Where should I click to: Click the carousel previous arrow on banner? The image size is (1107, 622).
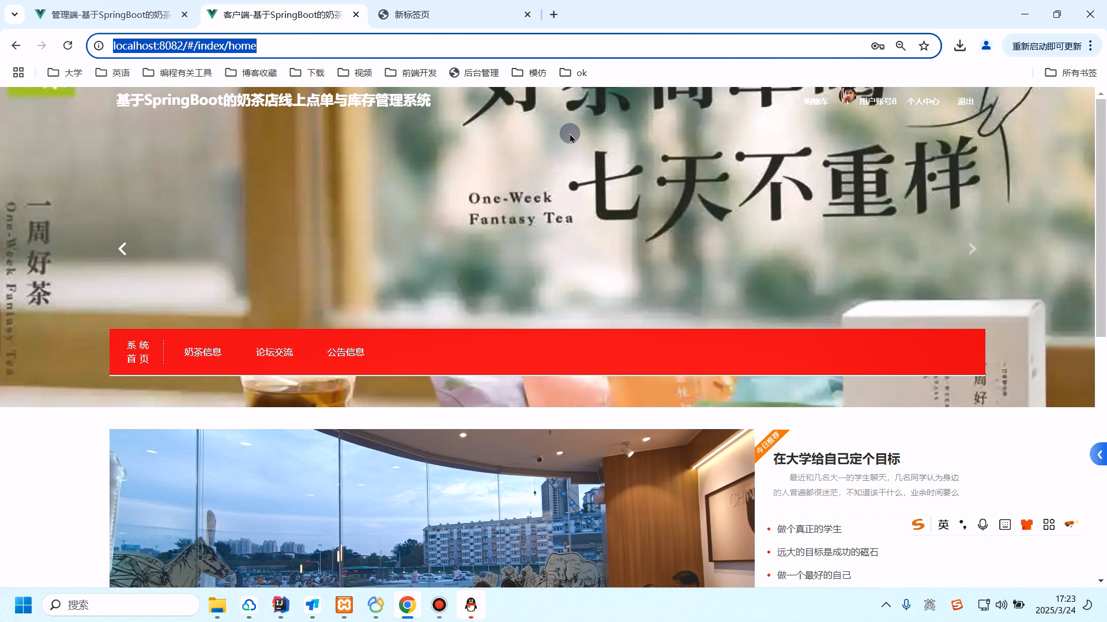click(122, 248)
